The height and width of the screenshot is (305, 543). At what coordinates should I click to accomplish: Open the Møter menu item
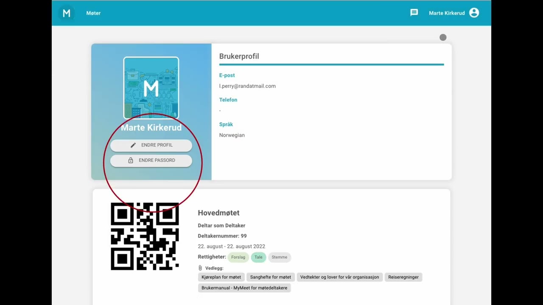pyautogui.click(x=93, y=13)
